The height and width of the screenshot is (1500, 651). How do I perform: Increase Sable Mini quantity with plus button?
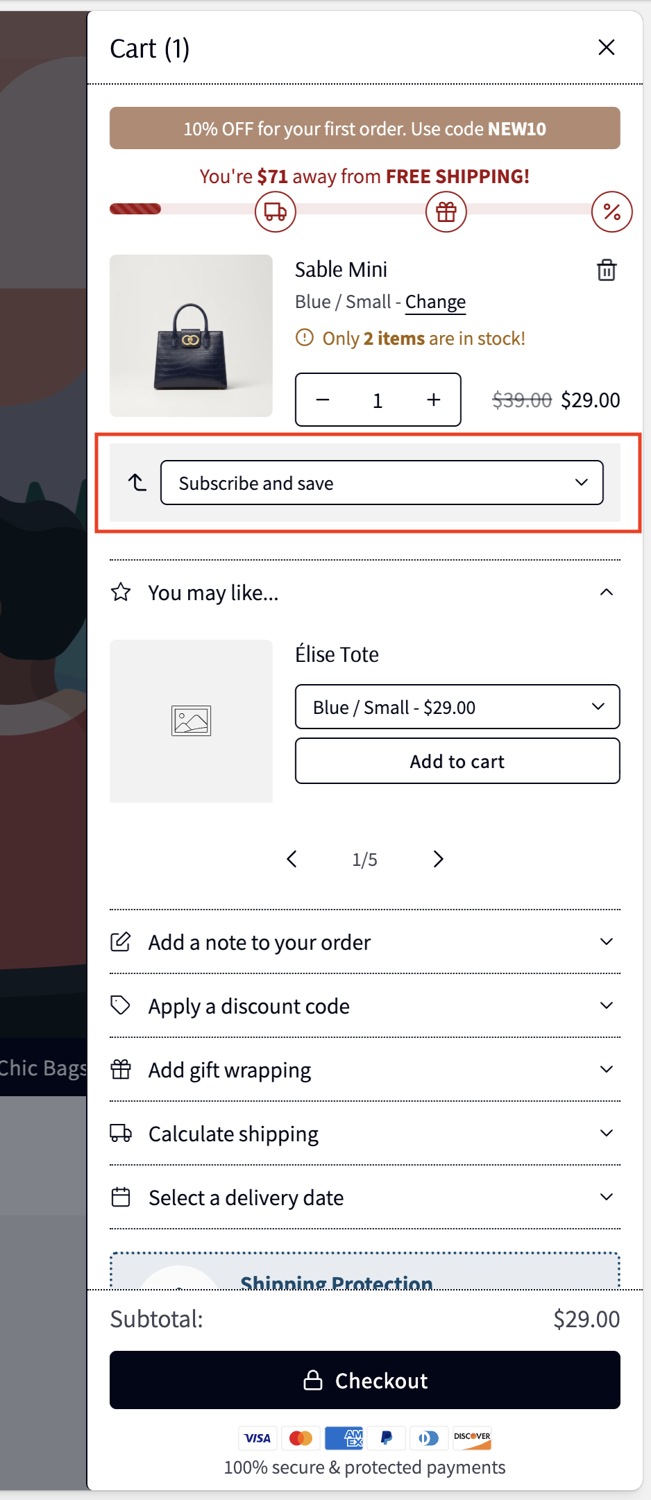pos(434,400)
